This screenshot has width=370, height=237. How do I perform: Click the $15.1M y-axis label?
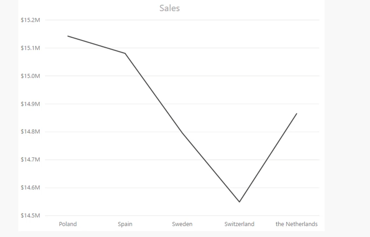31,48
